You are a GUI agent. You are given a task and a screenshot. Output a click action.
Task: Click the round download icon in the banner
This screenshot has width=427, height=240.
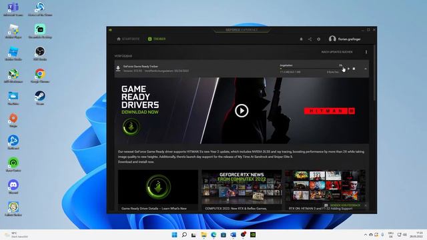click(131, 127)
